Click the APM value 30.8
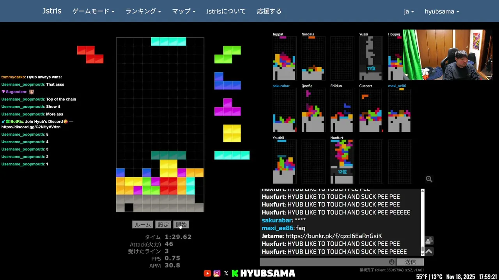499x280 pixels. point(172,265)
